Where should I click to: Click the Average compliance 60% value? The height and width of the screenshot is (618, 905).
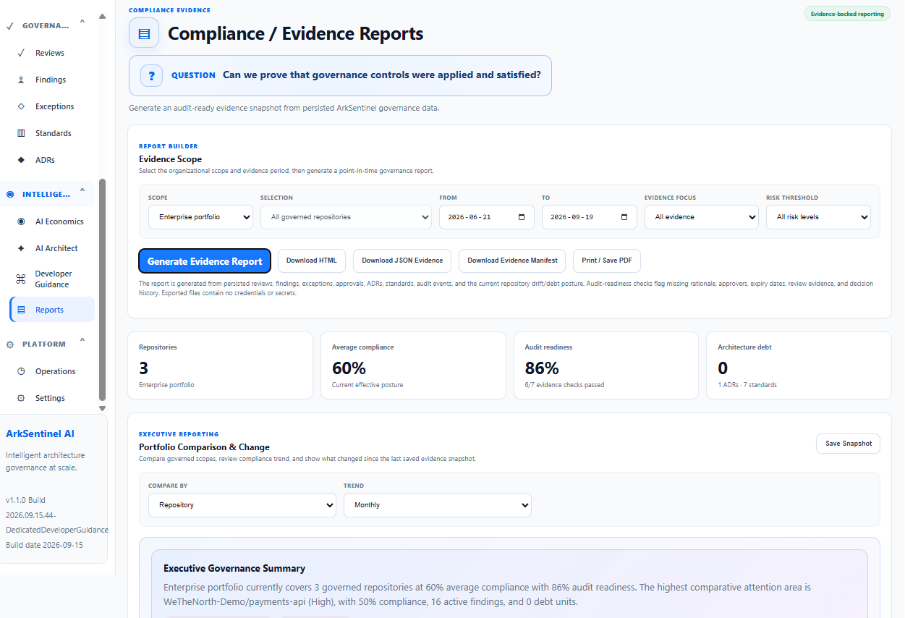point(349,368)
